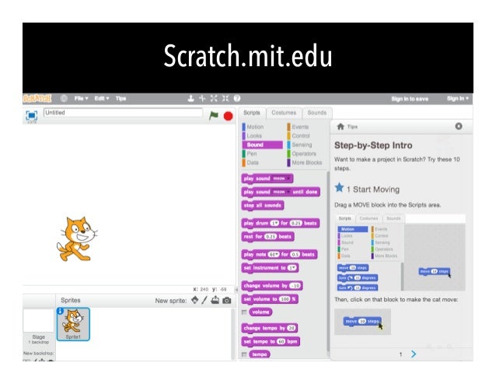Click the cat sprite on stage

click(x=77, y=239)
